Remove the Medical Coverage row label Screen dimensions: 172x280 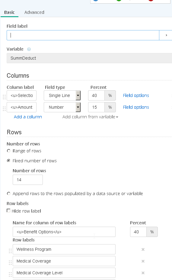(143, 261)
